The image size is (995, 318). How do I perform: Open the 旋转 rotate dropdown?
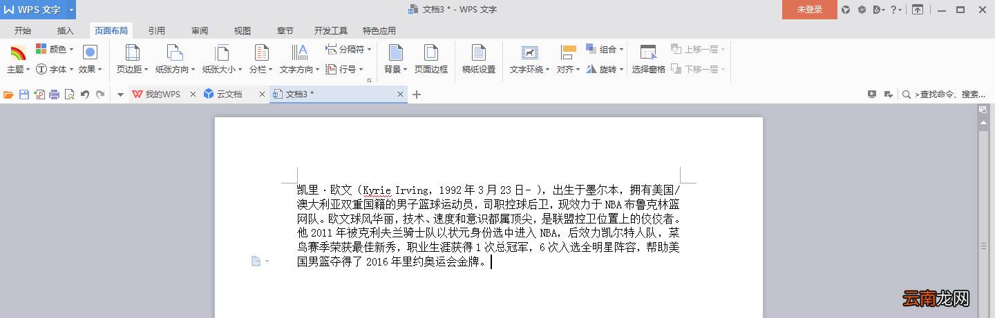[x=605, y=69]
